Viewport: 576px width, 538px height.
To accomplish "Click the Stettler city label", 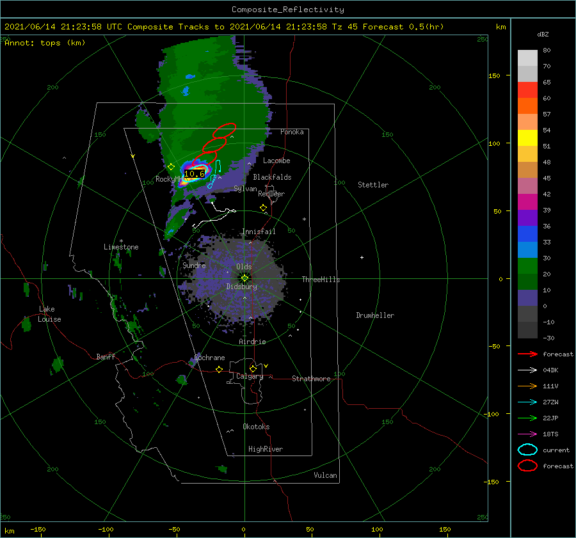I will (x=373, y=185).
